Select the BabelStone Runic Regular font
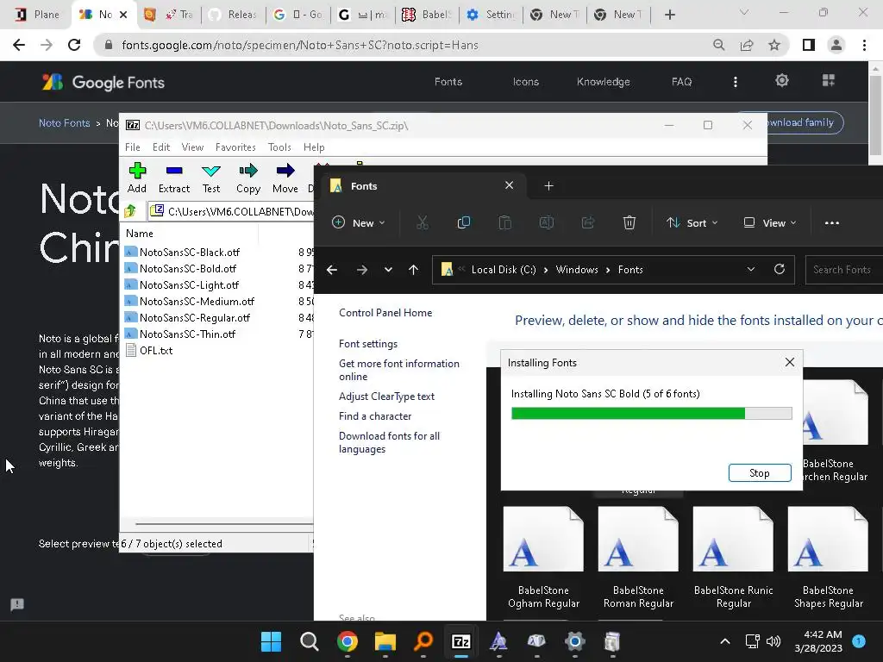 pyautogui.click(x=733, y=558)
